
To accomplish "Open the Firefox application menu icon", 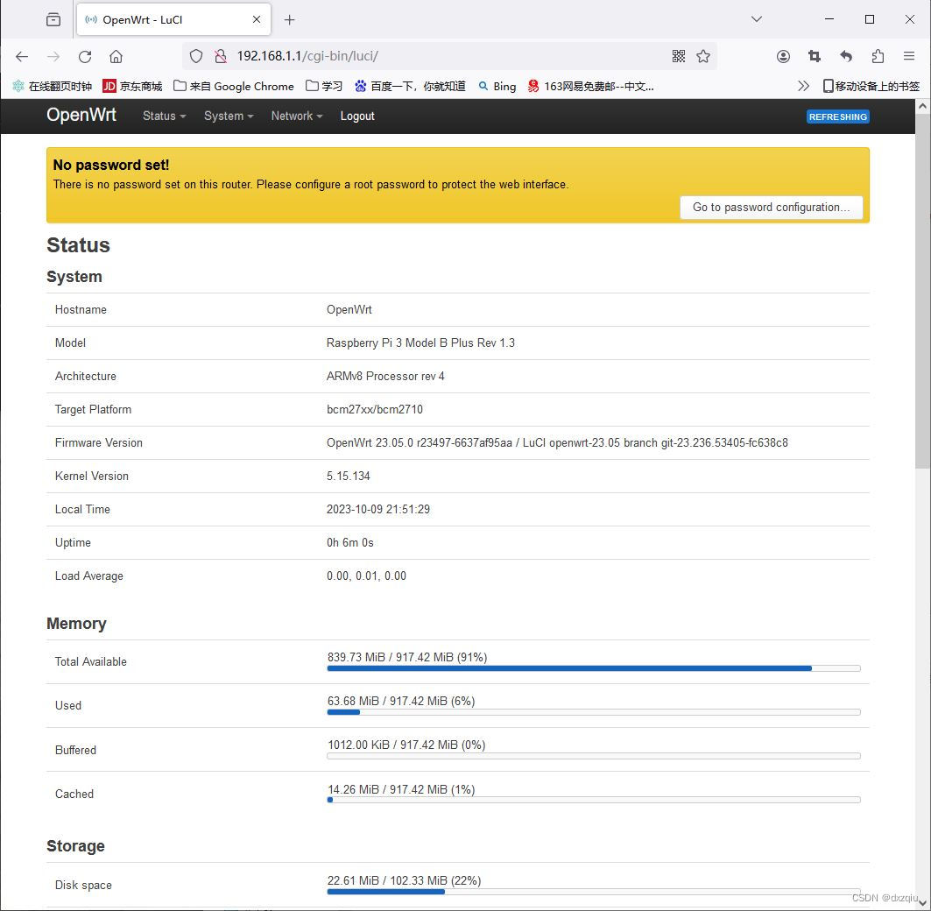I will click(x=908, y=55).
